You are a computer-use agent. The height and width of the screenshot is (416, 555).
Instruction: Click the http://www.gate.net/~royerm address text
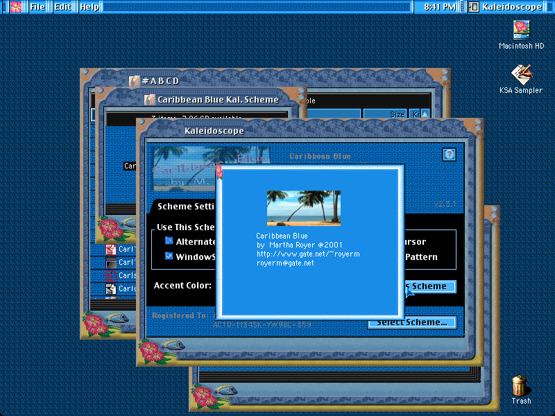pos(308,254)
